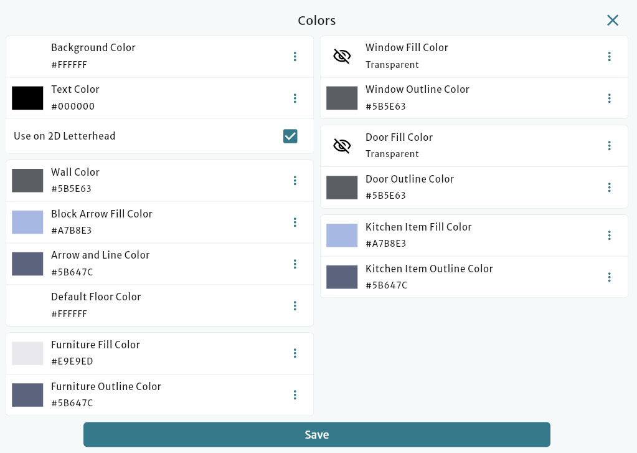
Task: Save the color settings
Action: point(317,434)
